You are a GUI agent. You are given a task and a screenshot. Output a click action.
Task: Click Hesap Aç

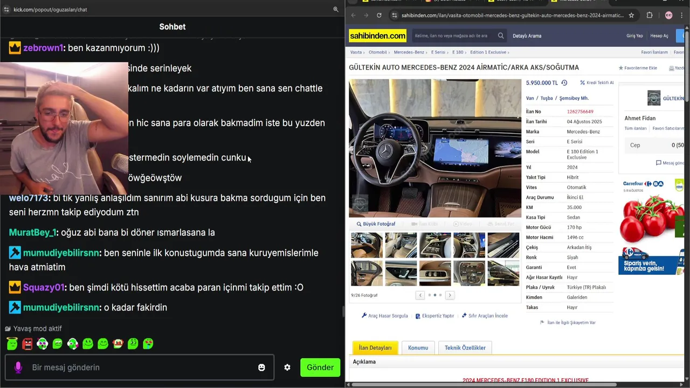pos(659,36)
